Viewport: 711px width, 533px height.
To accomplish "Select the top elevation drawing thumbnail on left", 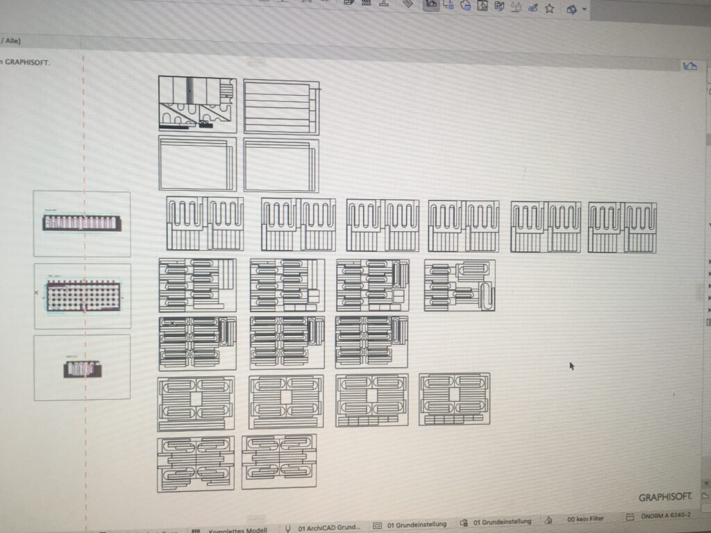I will click(82, 223).
